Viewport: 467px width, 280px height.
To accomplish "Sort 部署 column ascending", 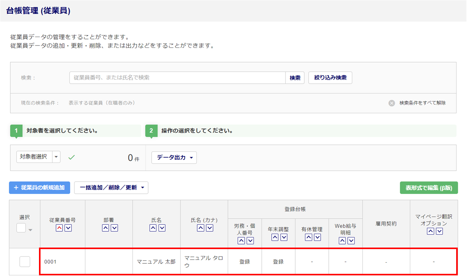I will (x=105, y=228).
